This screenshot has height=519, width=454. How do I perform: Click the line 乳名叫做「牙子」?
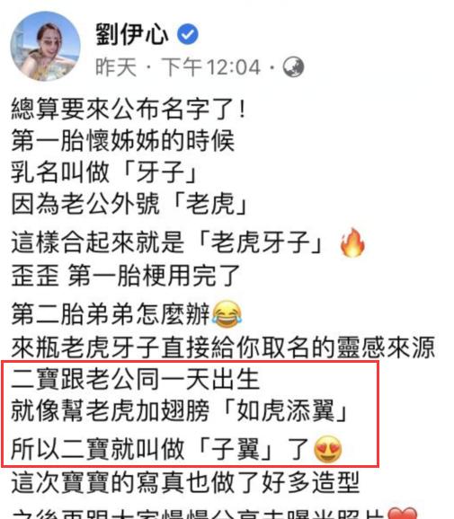pyautogui.click(x=104, y=172)
